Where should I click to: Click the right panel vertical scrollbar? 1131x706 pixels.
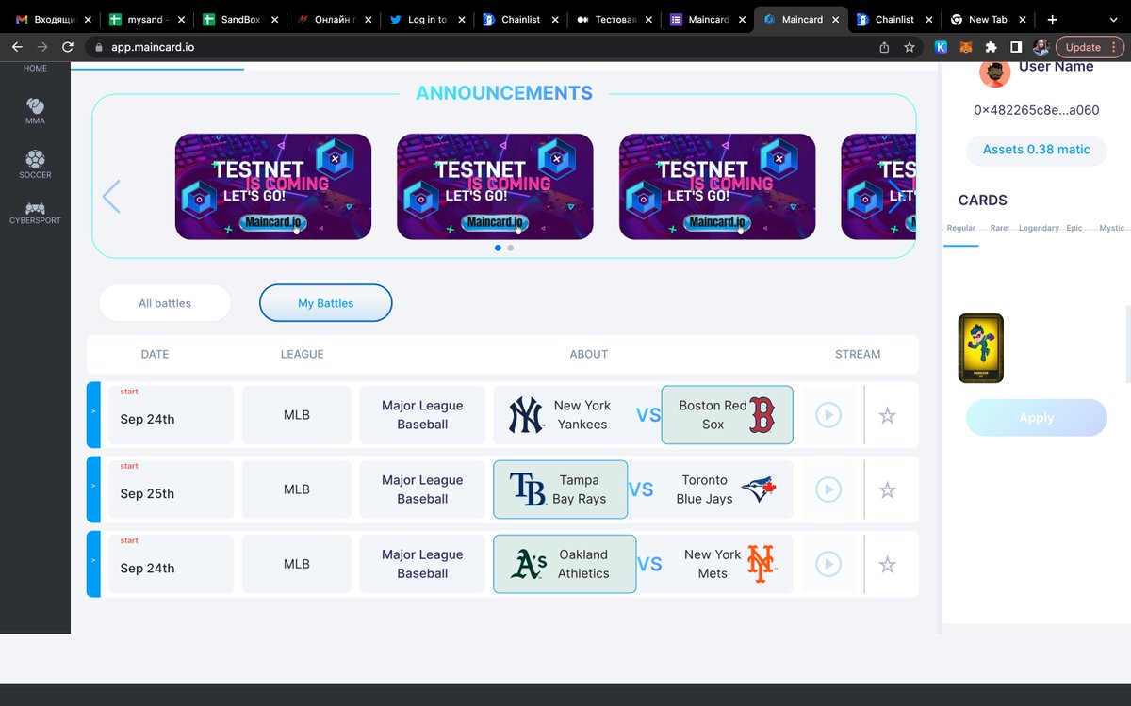(x=1128, y=344)
